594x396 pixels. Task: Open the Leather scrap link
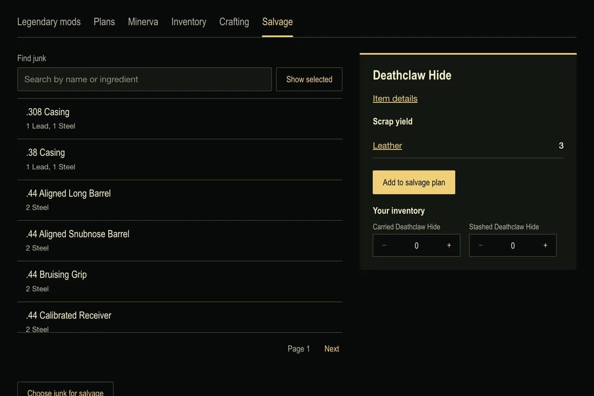[387, 146]
